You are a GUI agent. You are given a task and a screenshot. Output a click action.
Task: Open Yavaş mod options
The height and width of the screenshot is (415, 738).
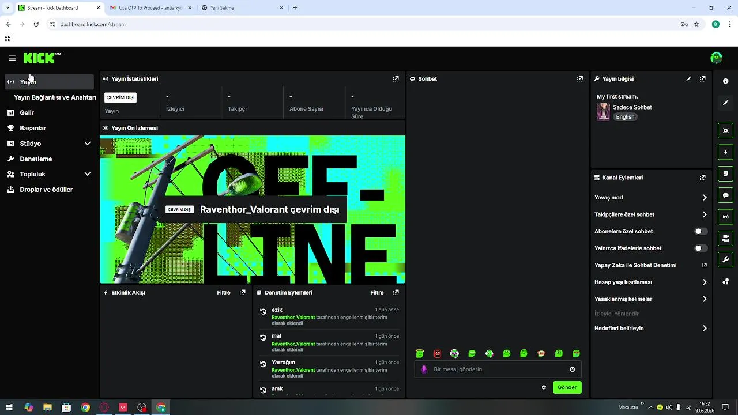[651, 198]
